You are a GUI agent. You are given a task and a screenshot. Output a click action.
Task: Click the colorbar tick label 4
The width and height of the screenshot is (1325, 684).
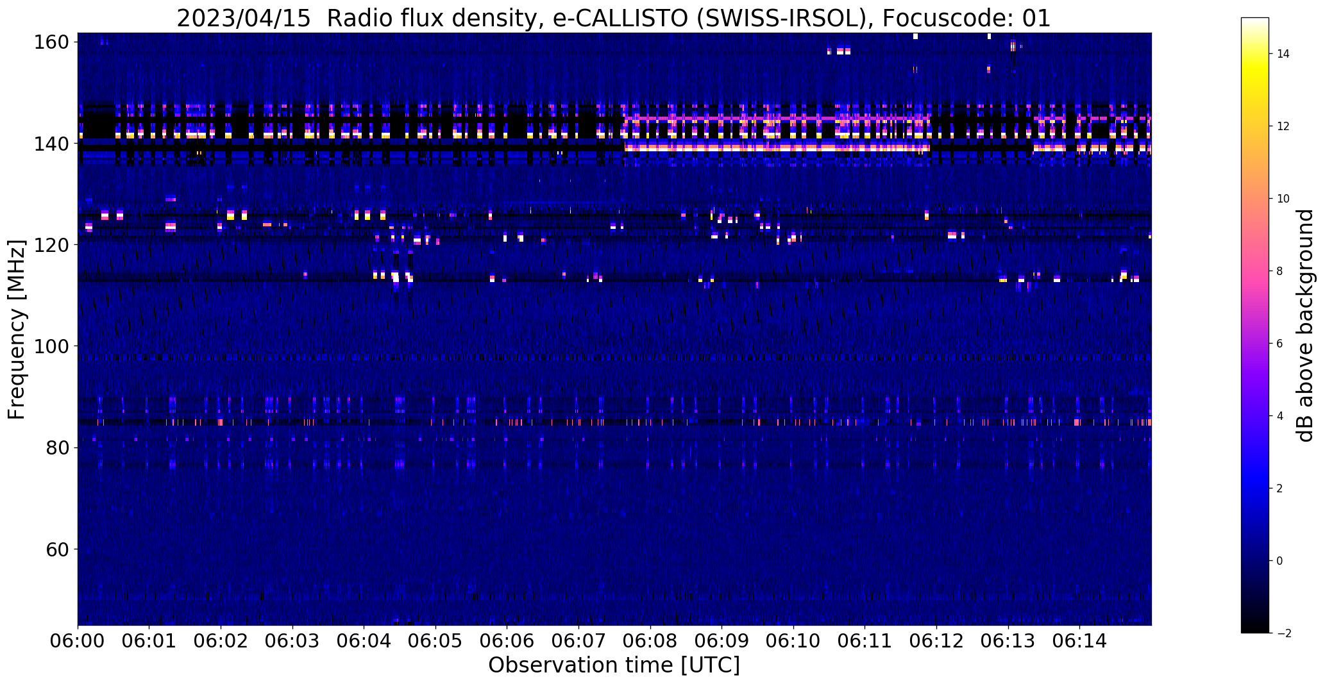[x=1280, y=416]
